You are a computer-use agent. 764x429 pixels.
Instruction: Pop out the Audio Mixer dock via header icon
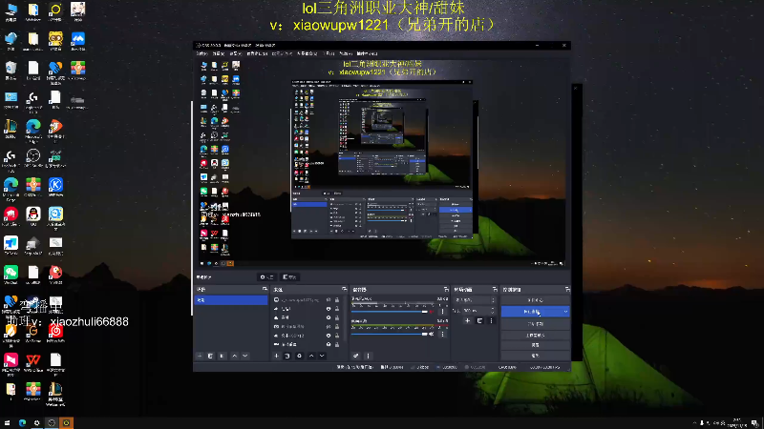(x=446, y=290)
